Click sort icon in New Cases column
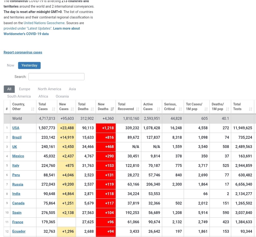Image resolution: width=256 pixels, height=237 pixels. (x=72, y=109)
